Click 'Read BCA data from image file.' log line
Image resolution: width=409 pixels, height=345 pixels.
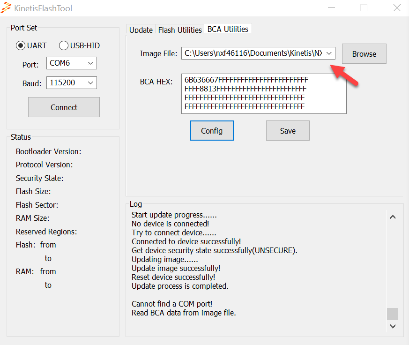coord(184,313)
